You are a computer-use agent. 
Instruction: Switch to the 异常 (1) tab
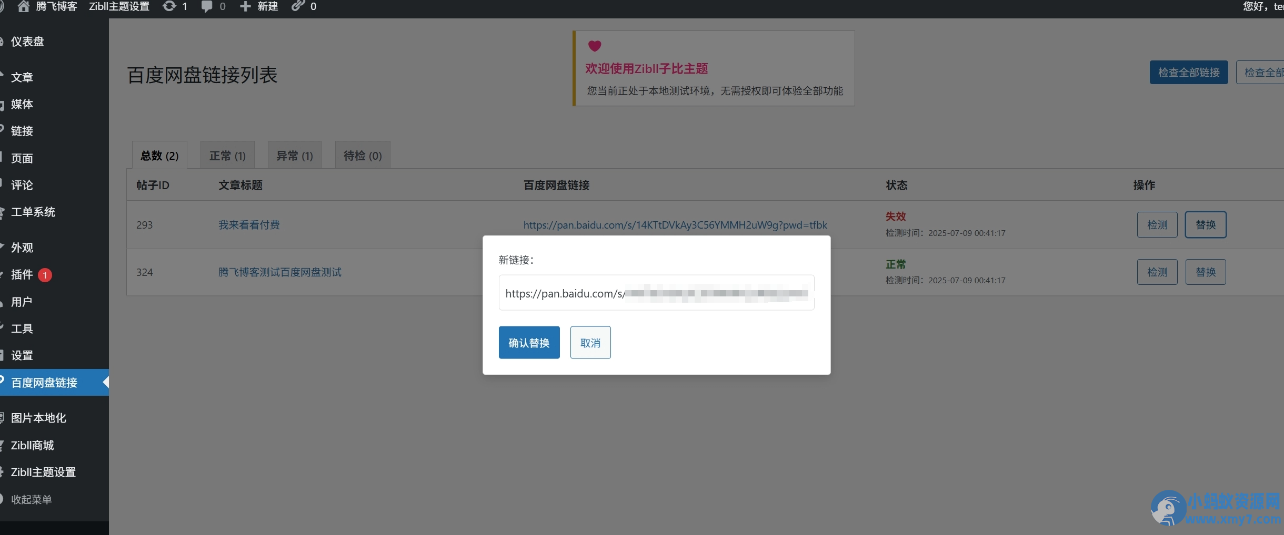(295, 156)
